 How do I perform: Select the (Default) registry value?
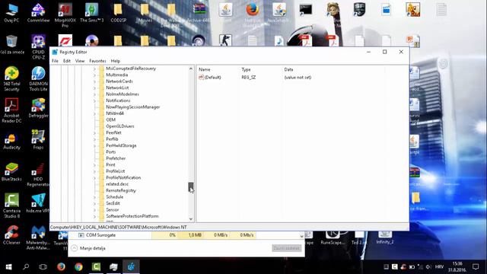[213, 78]
